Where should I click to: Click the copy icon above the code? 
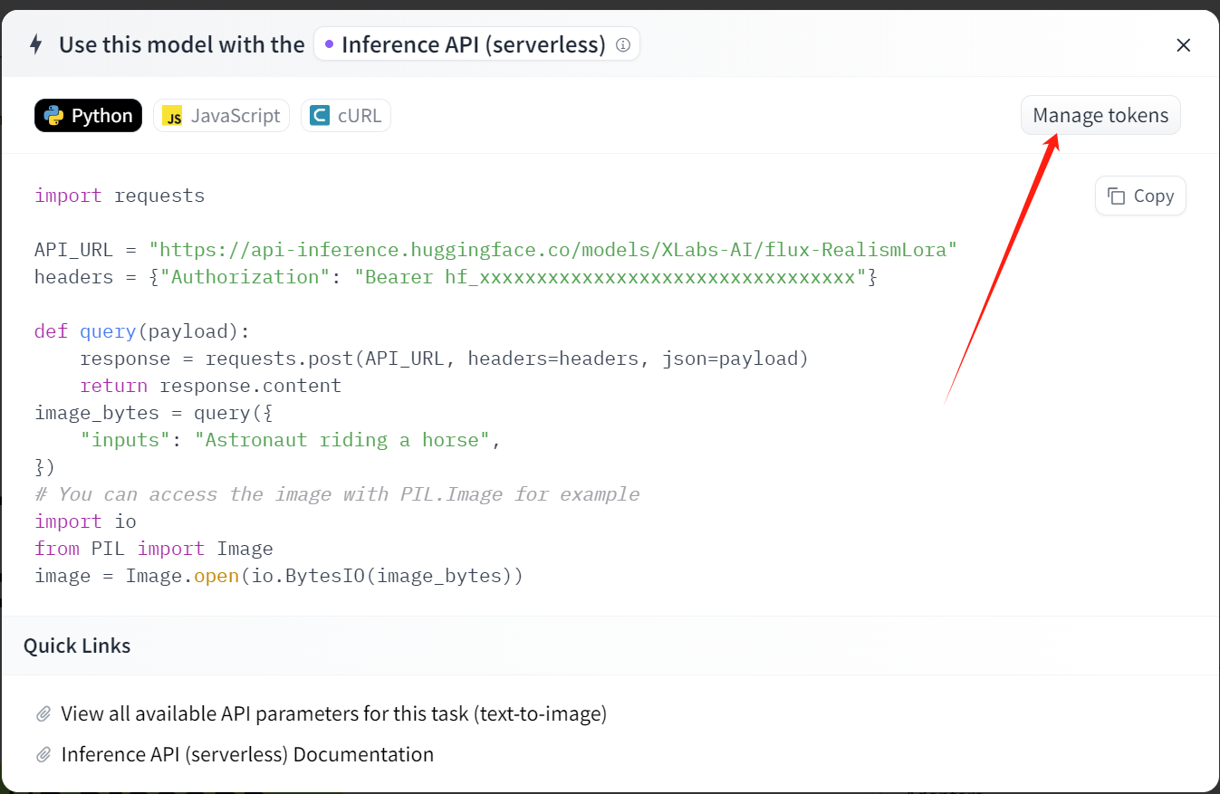pyautogui.click(x=1117, y=196)
